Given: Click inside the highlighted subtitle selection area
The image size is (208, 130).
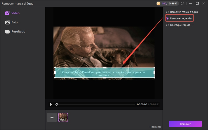Looking at the screenshot, I should (105, 73).
